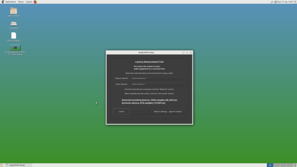Viewport: 297px width, 167px height.
Task: Click the greyed-out middle button beside Cancel
Action: click(140, 112)
